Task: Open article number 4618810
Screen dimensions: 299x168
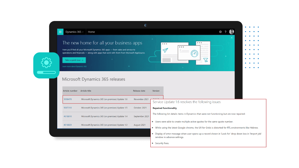Action: pos(67,116)
